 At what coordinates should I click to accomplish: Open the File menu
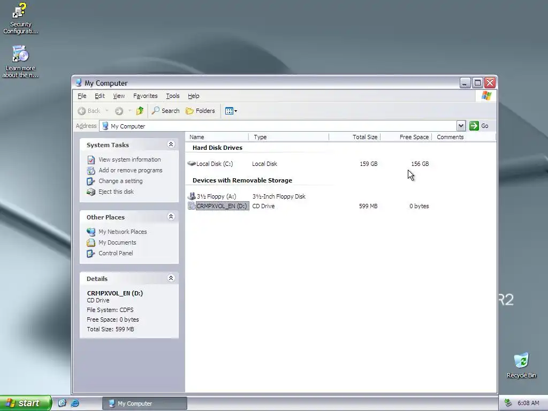click(x=82, y=96)
